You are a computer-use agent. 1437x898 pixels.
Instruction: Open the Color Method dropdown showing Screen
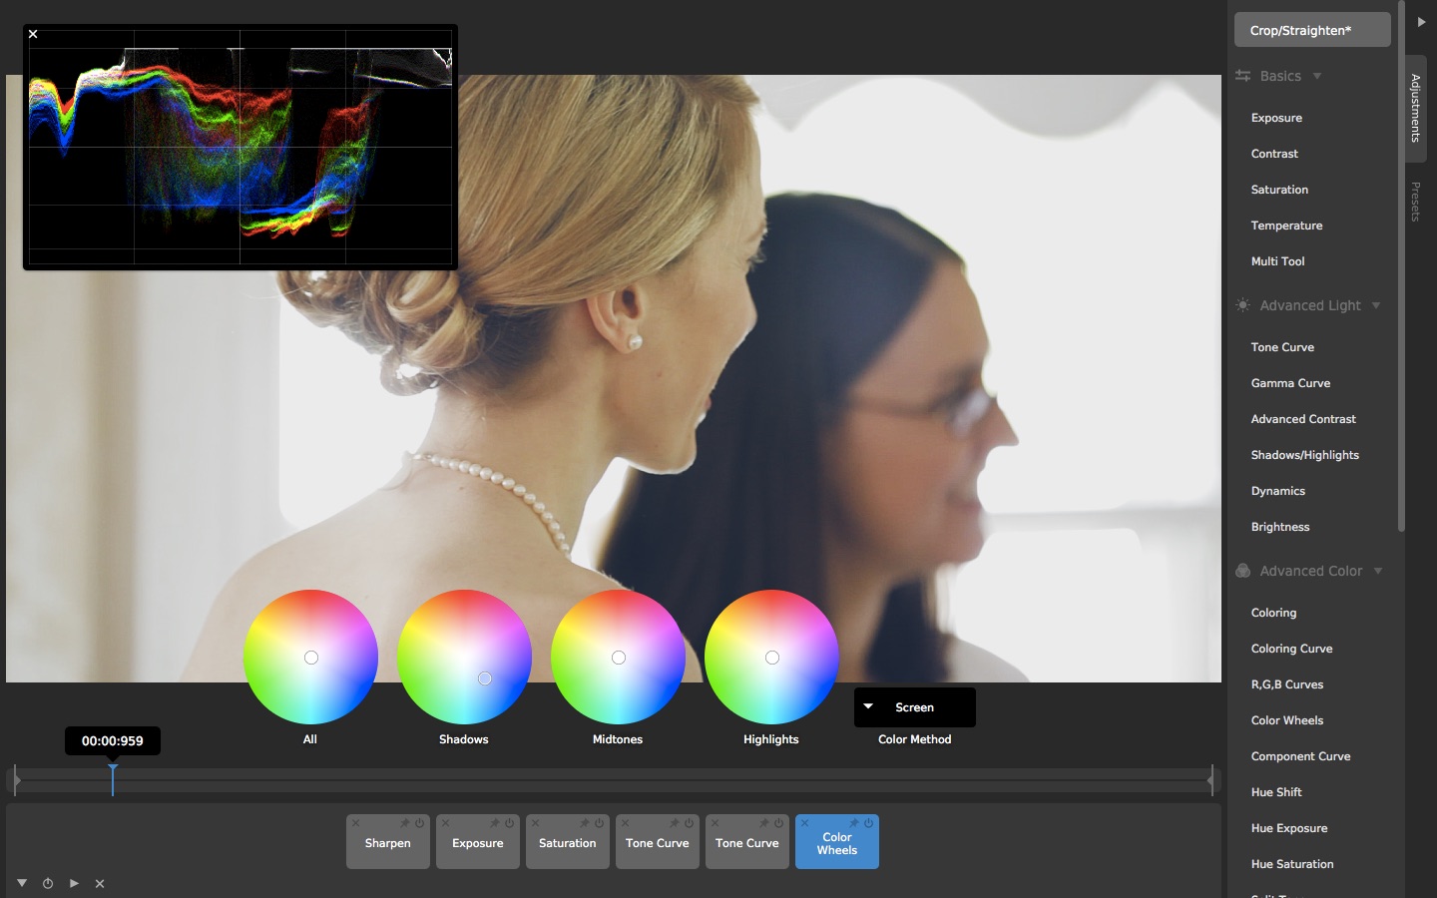[x=914, y=707]
